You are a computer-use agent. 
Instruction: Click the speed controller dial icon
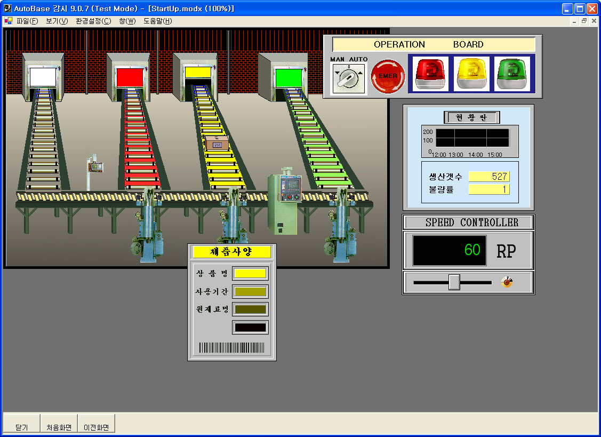507,282
